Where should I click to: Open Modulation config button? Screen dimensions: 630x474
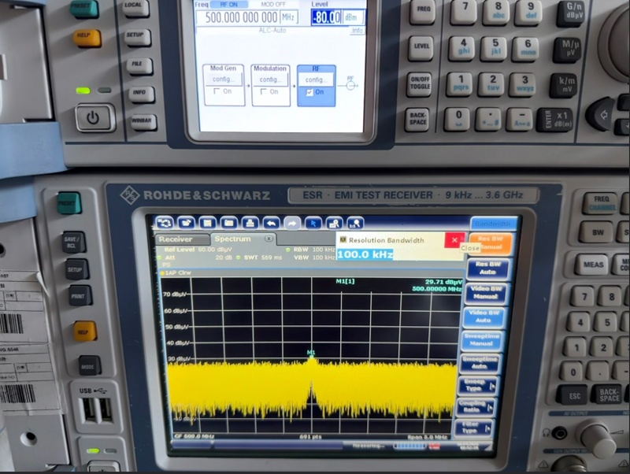pos(270,80)
